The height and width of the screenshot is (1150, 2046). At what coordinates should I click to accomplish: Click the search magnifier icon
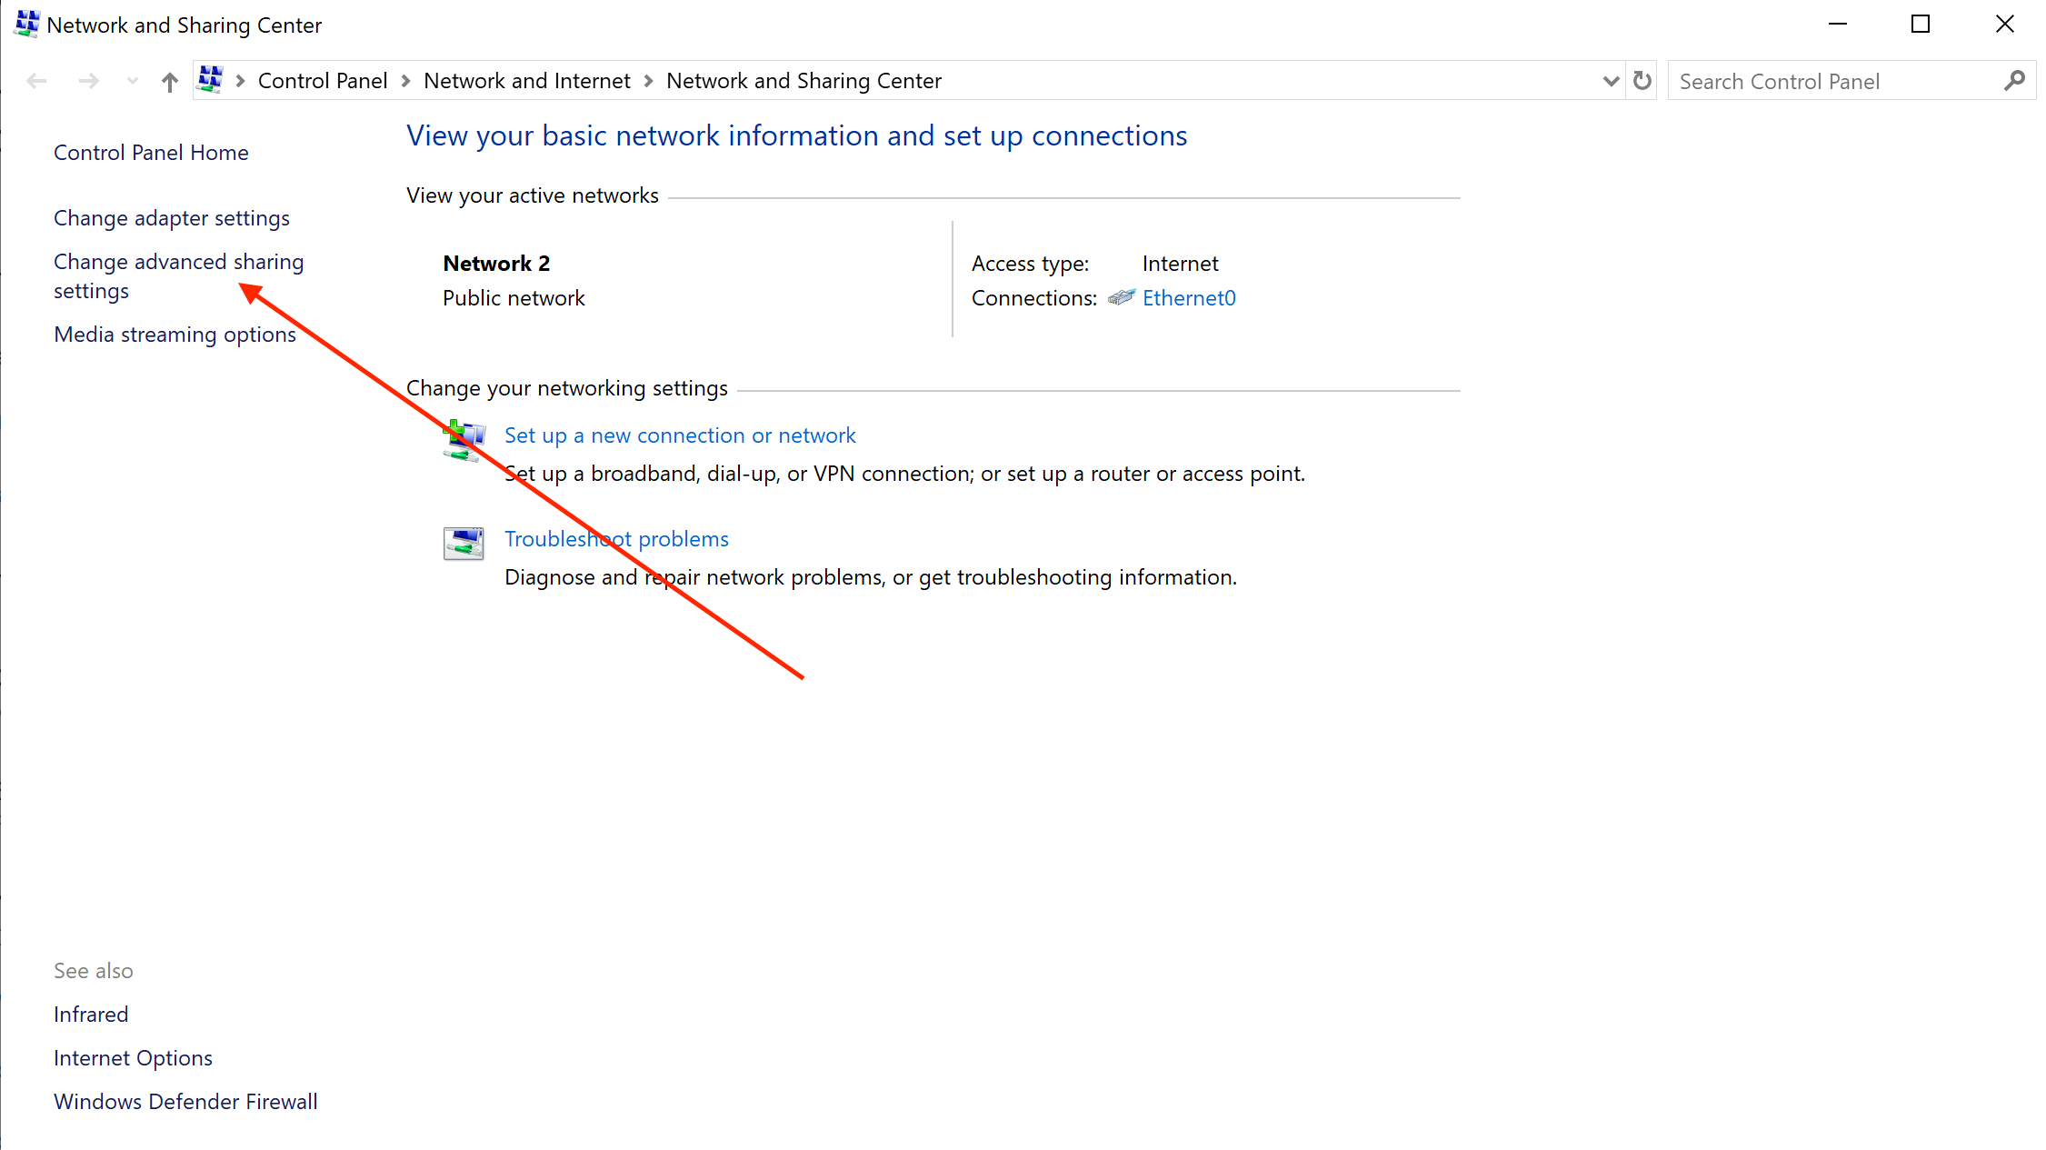2016,80
